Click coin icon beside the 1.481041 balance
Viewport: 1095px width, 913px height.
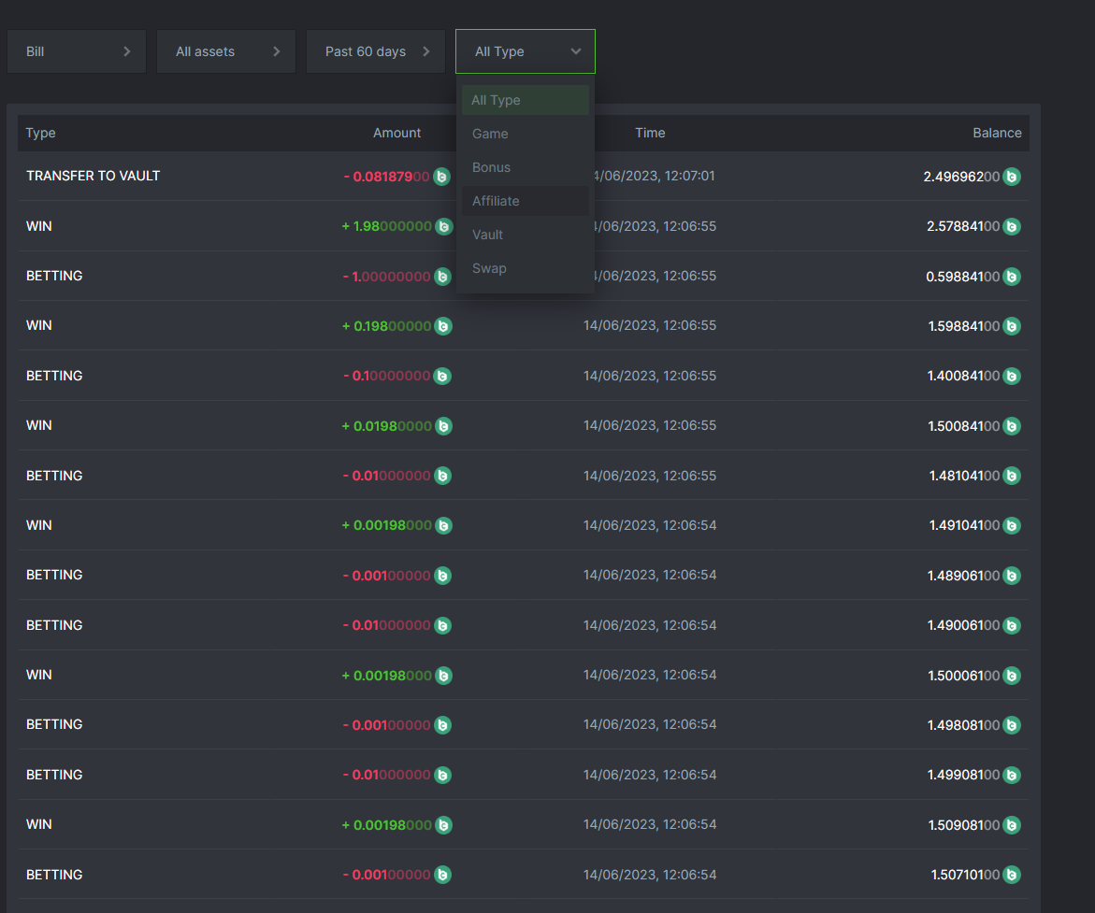tap(1011, 476)
